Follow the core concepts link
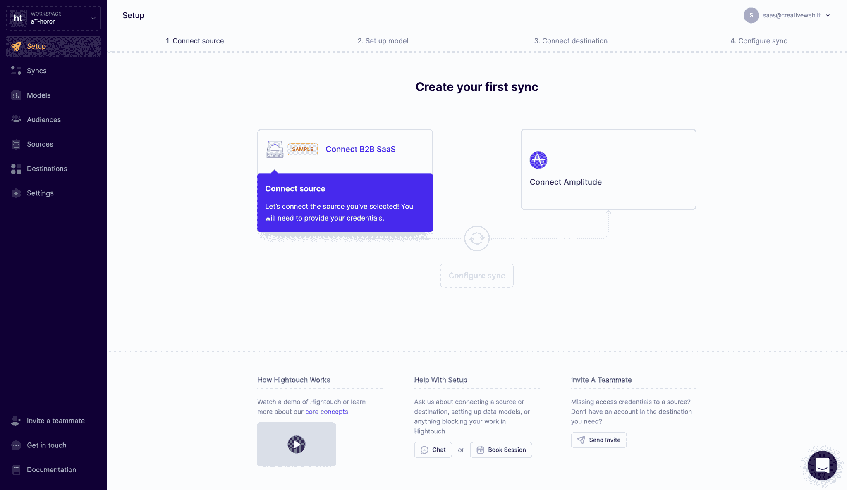The width and height of the screenshot is (847, 490). tap(327, 412)
